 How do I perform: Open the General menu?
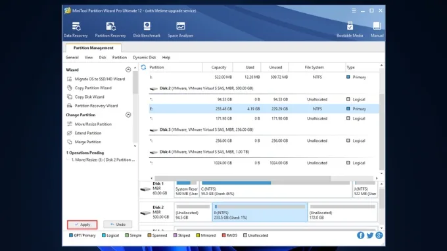pos(72,58)
